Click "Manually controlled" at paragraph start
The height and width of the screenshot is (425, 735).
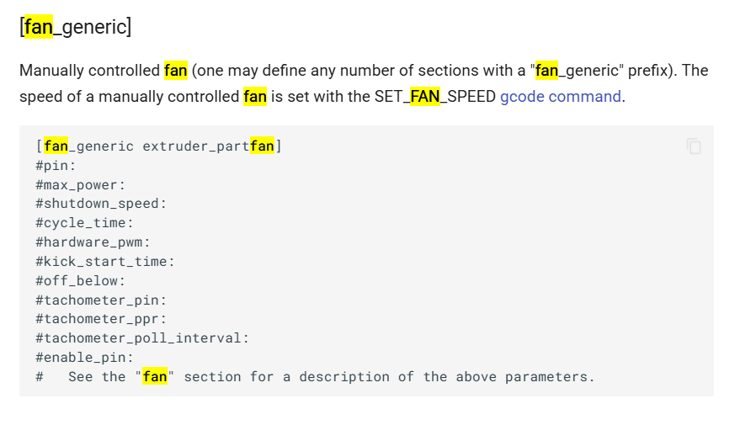pos(89,71)
